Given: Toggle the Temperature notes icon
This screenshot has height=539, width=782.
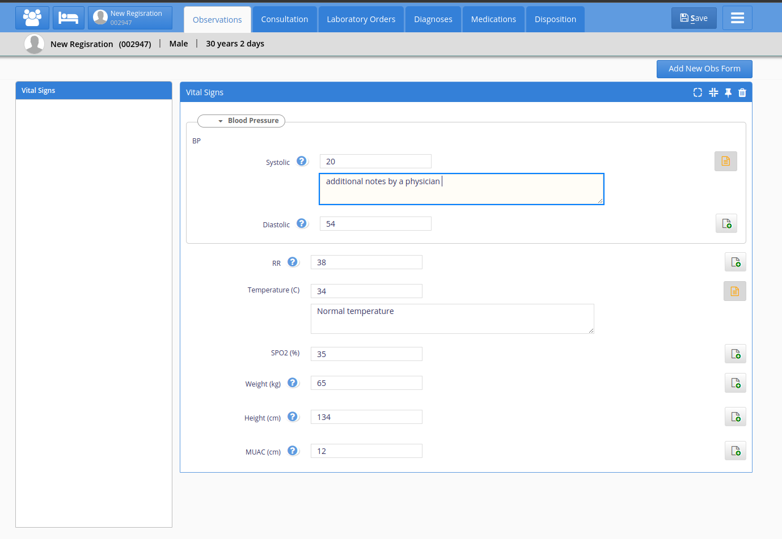Looking at the screenshot, I should [735, 291].
